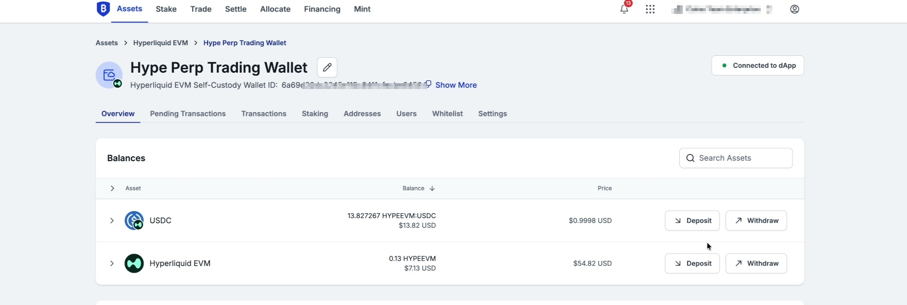Viewport: 907px width, 305px height.
Task: Click the pencil edit wallet name icon
Action: pos(327,67)
